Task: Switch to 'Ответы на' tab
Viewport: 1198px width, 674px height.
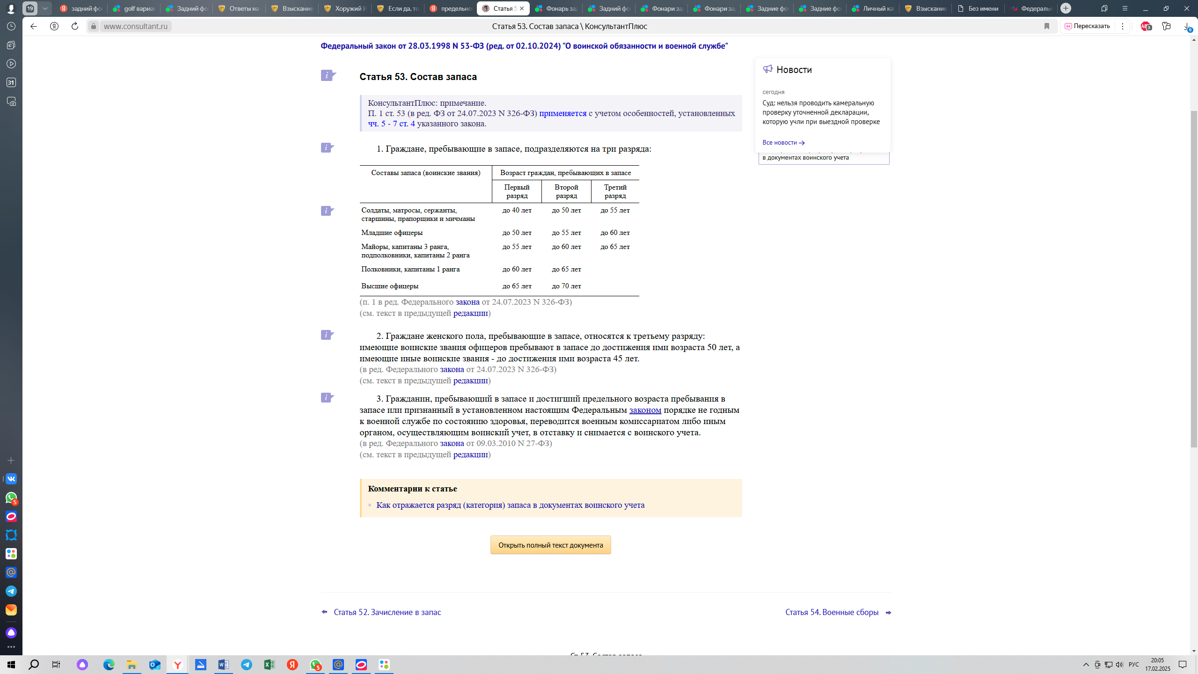Action: (x=239, y=8)
